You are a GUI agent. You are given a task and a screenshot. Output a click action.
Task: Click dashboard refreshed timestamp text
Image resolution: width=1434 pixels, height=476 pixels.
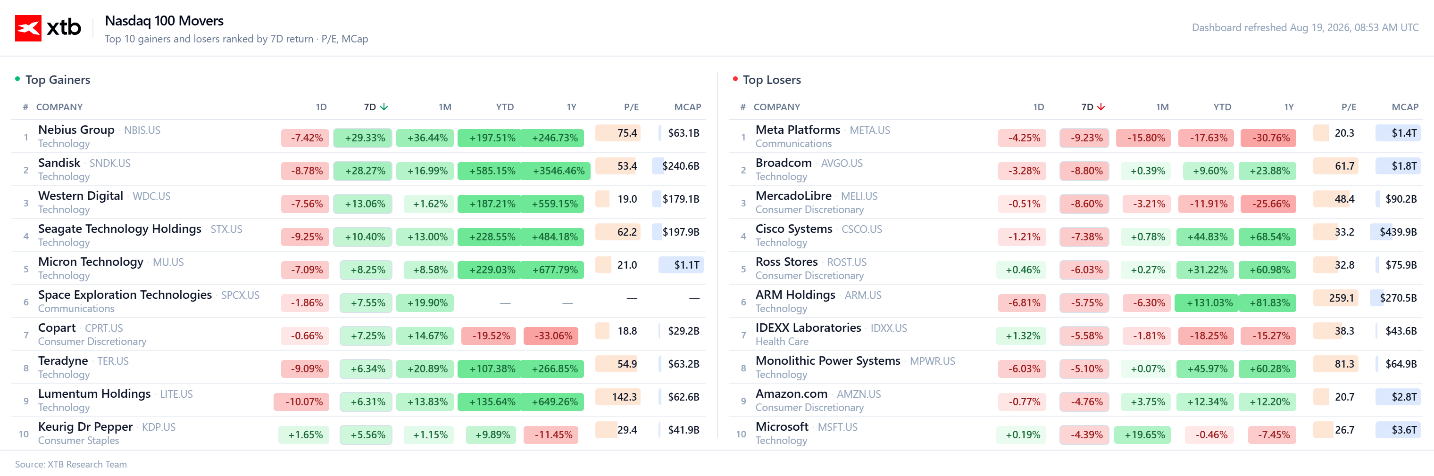[1304, 28]
